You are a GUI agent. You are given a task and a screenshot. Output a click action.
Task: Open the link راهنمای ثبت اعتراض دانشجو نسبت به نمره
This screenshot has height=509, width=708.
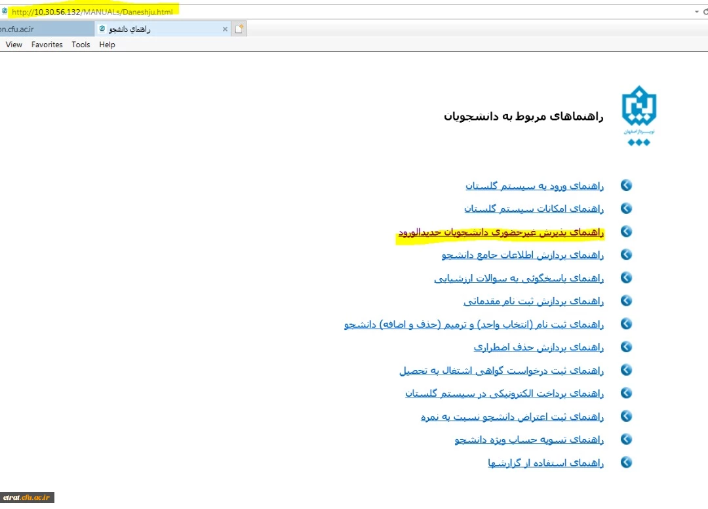click(x=512, y=417)
